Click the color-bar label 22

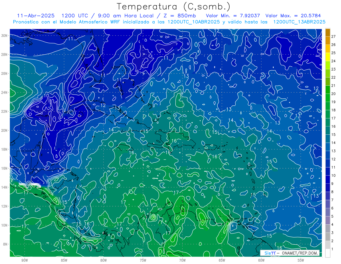pyautogui.click(x=334, y=77)
